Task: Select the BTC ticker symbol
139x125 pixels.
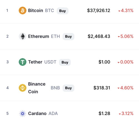Action: [49, 11]
